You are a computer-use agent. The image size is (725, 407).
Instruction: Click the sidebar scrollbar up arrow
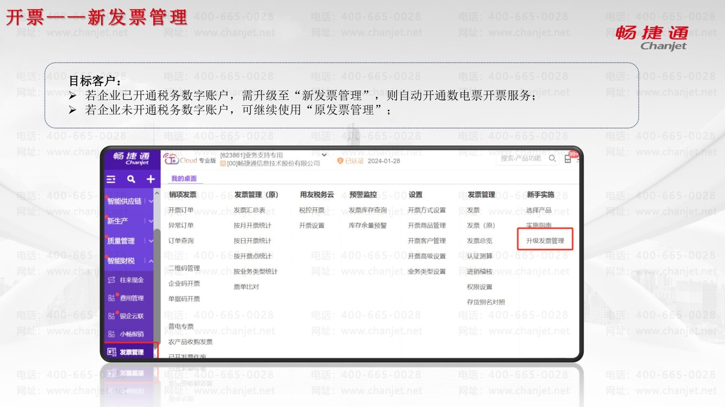click(157, 193)
